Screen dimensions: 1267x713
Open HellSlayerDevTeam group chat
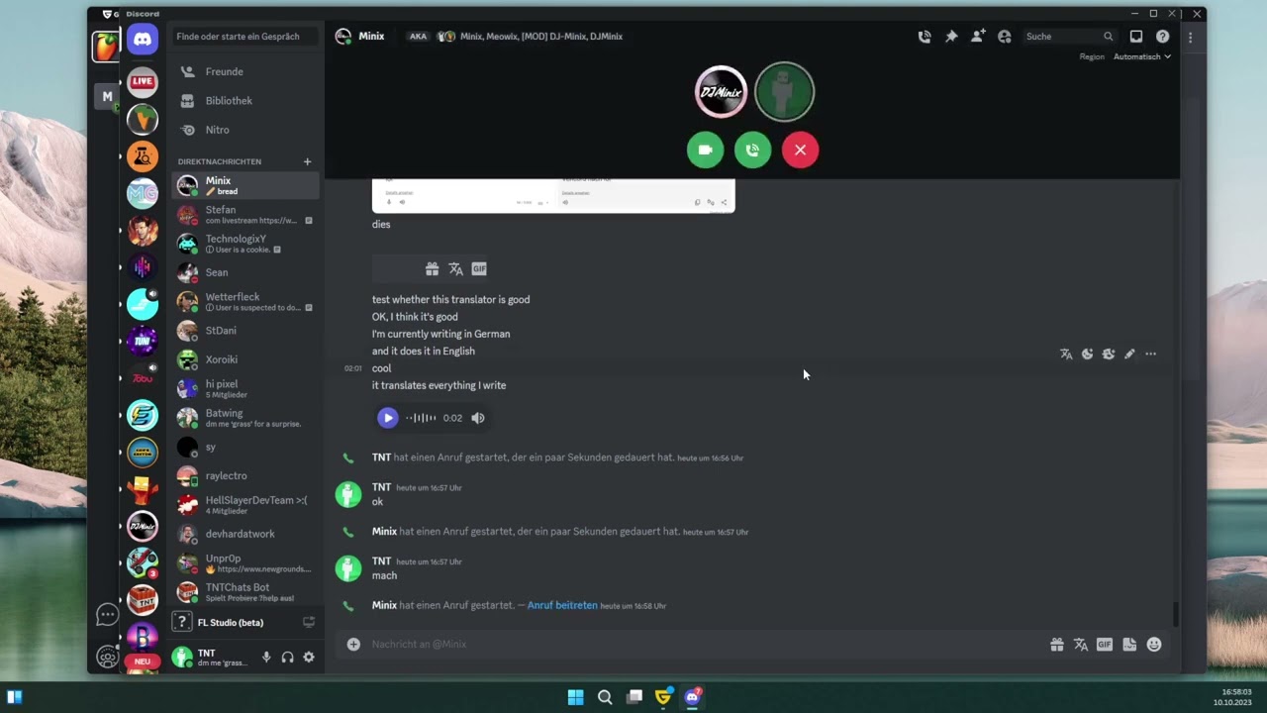click(245, 505)
